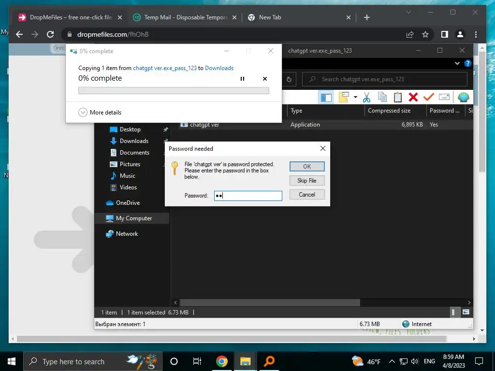
Task: Refresh the Explorer folder view
Action: pyautogui.click(x=289, y=79)
